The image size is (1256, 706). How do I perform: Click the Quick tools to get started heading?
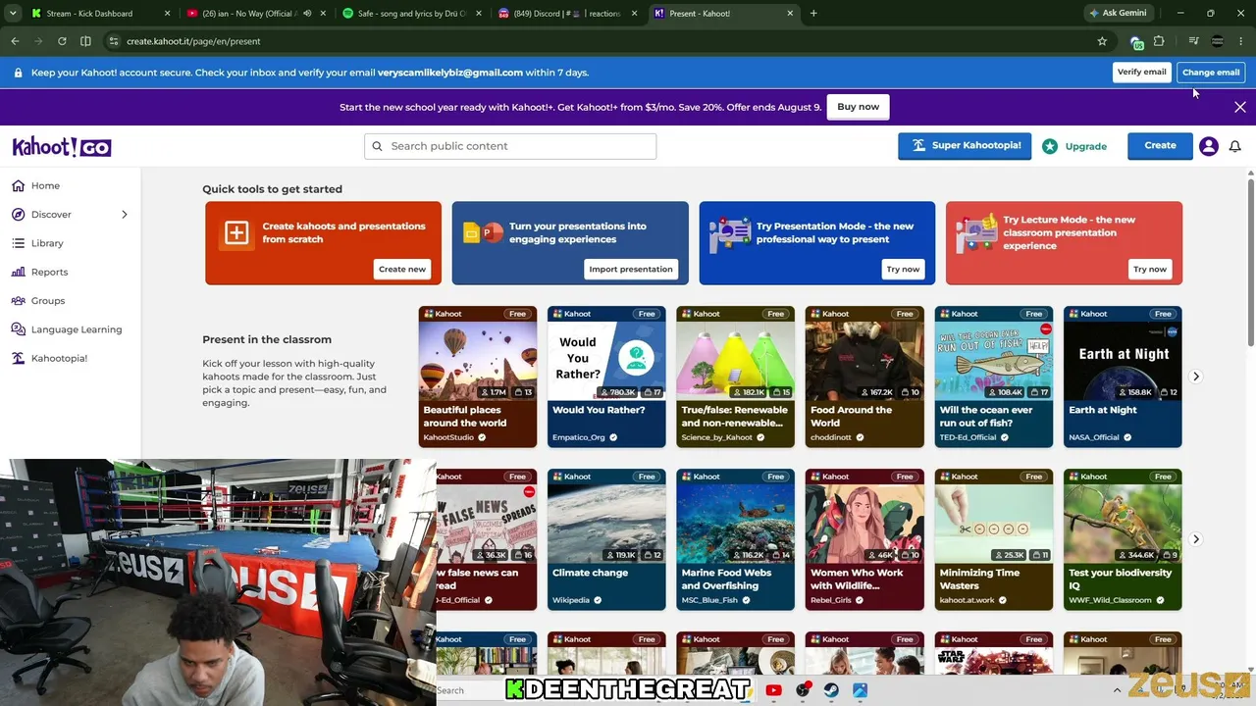coord(272,189)
